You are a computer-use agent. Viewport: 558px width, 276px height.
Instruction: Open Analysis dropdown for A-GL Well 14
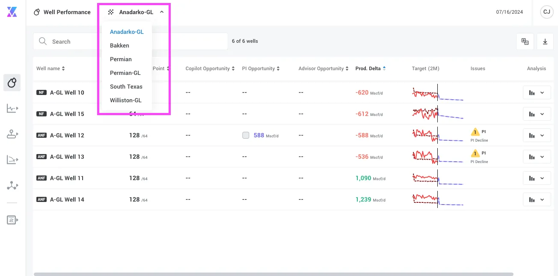coord(537,199)
